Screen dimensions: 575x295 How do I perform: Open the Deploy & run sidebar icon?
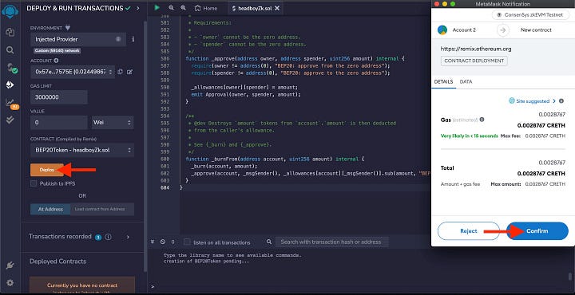[10, 85]
